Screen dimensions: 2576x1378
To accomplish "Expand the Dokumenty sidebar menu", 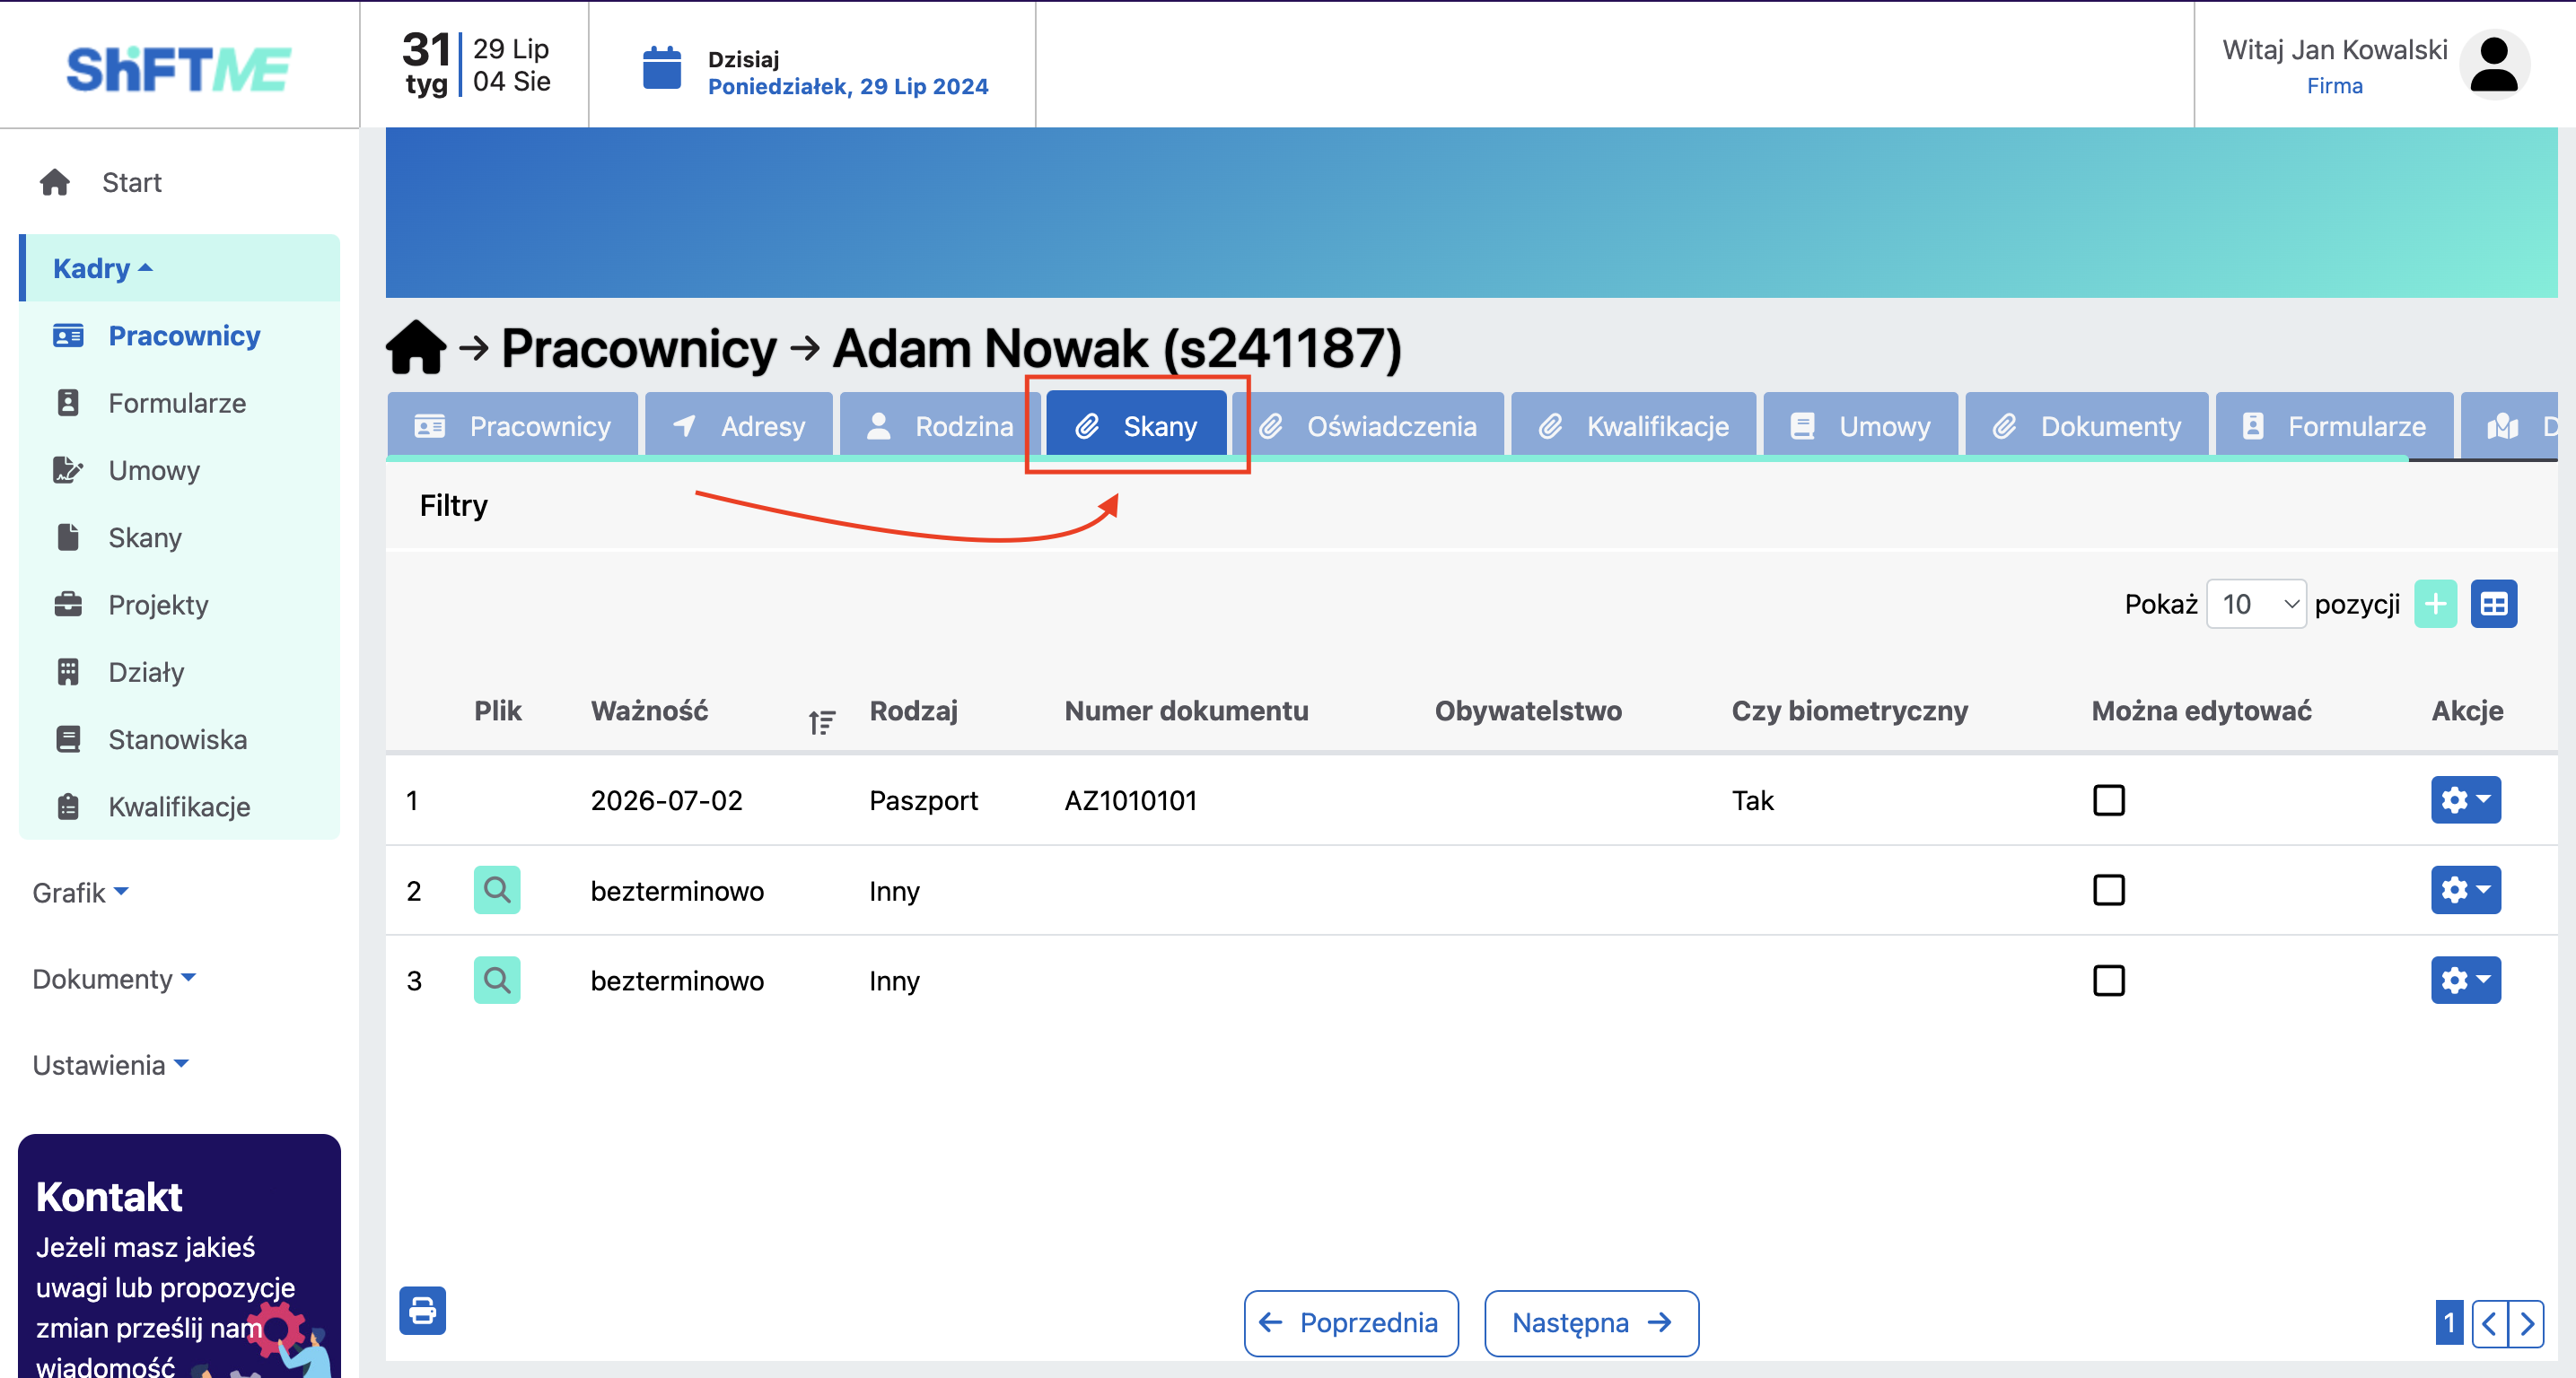I will pos(114,978).
